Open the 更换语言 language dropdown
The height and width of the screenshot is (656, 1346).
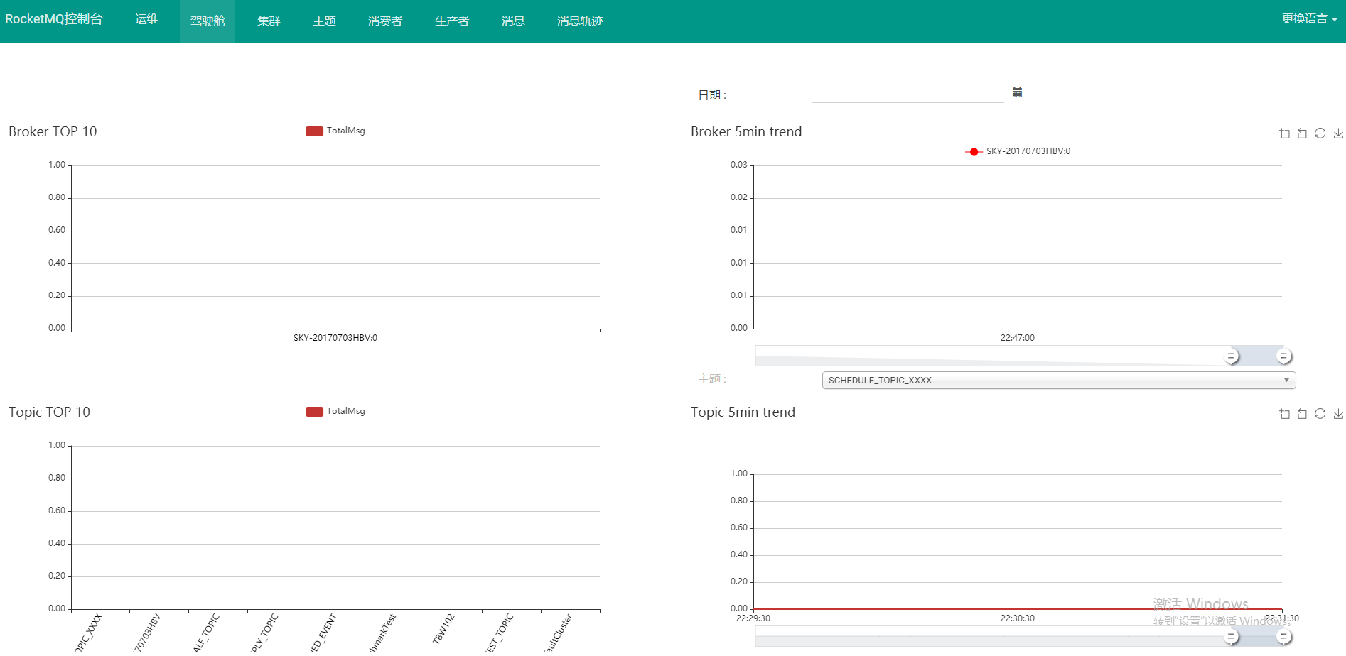pos(1309,19)
